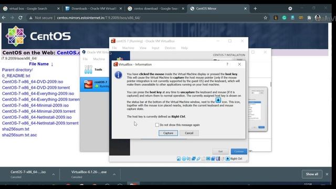Click yellow owl-eyes extension icon
This screenshot has height=189, width=336.
point(301,18)
